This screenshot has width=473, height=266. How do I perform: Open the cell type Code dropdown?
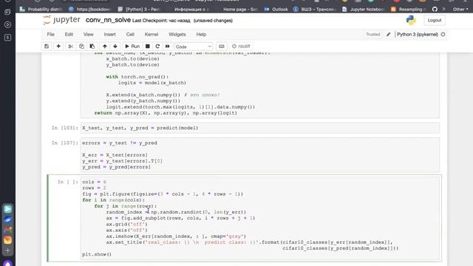[x=194, y=47]
